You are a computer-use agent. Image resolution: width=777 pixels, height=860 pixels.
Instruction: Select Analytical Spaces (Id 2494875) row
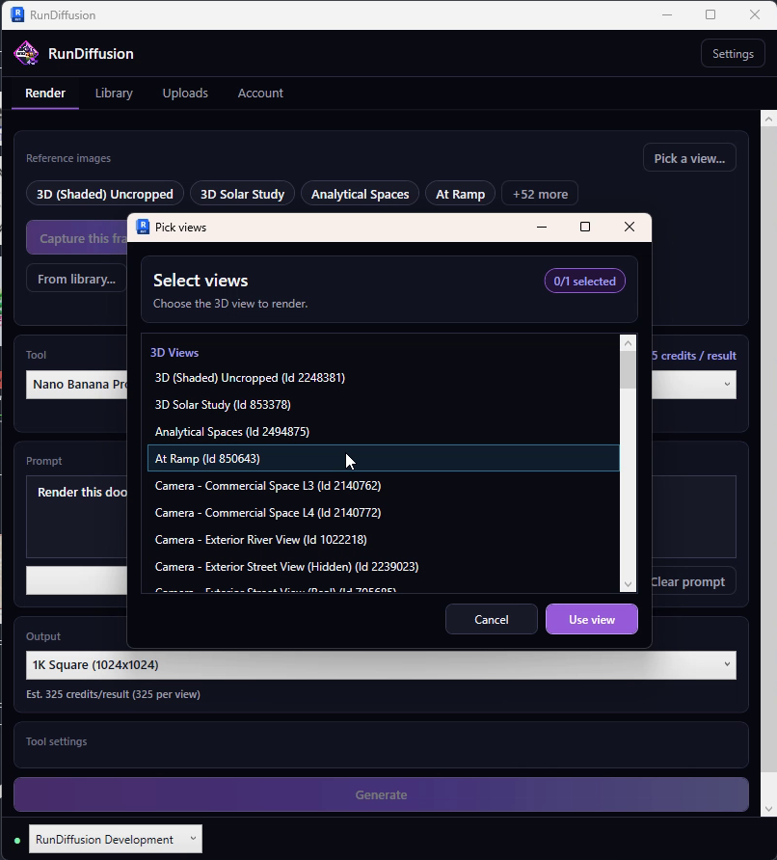384,431
